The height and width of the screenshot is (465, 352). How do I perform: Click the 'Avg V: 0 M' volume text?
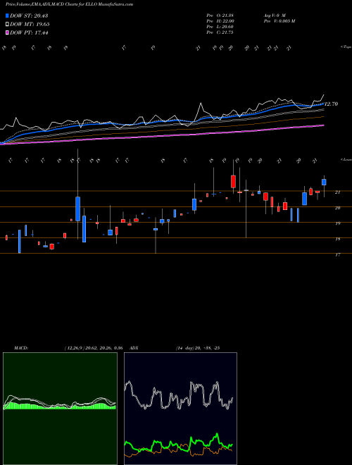click(274, 15)
